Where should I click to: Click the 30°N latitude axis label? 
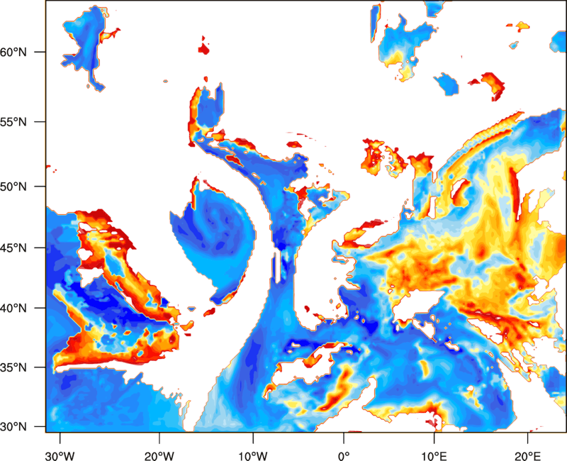[x=13, y=427]
